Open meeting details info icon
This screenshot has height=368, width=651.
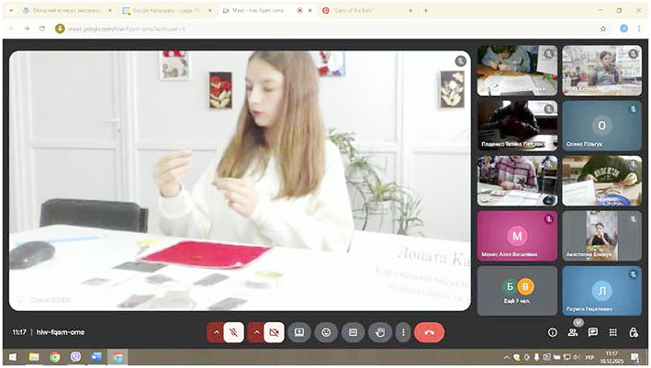point(552,332)
